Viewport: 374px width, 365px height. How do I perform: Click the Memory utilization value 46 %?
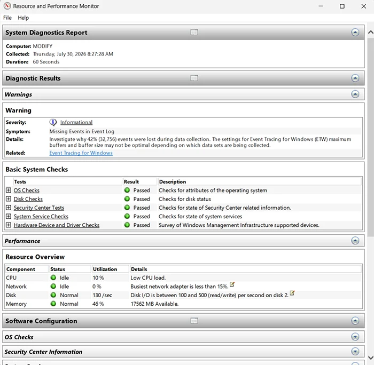[x=98, y=304]
